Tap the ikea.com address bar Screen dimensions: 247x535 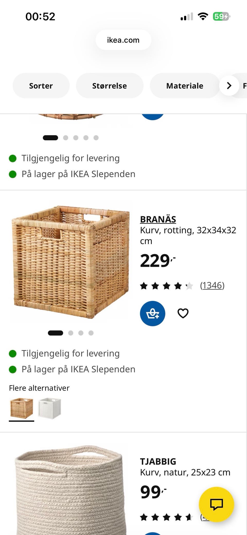(x=123, y=40)
